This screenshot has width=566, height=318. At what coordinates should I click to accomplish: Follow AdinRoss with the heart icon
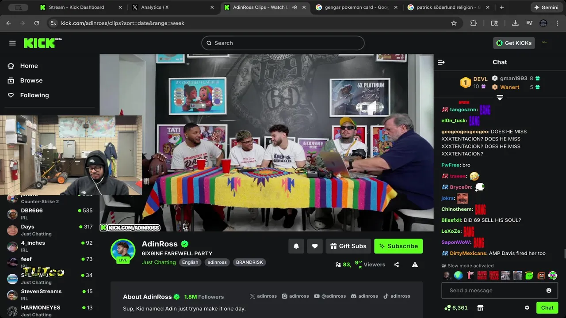[315, 246]
